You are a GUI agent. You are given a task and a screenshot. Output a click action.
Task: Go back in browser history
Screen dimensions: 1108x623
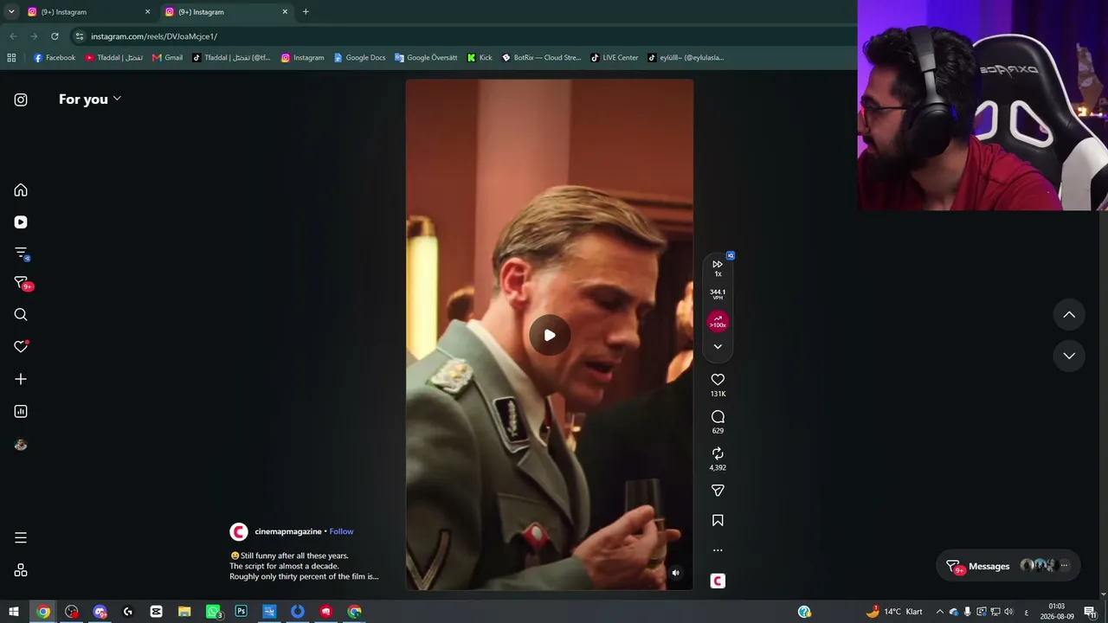[x=13, y=36]
